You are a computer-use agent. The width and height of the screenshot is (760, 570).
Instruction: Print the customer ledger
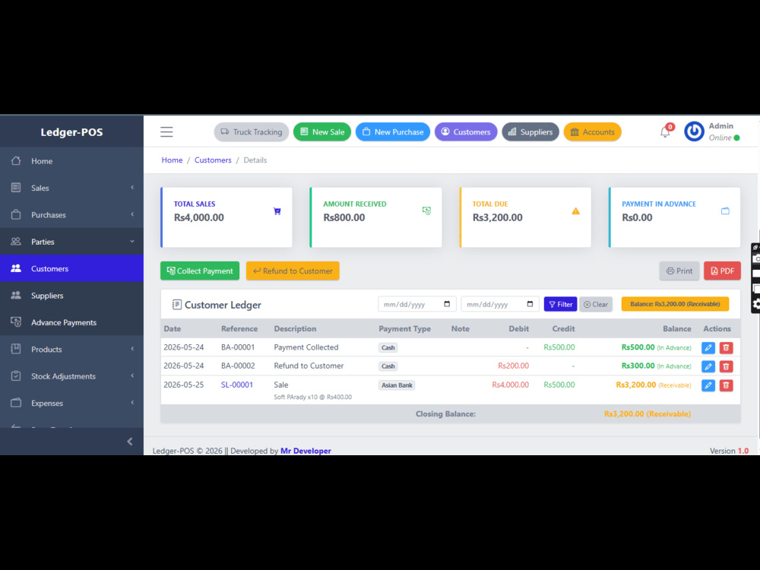[679, 271]
